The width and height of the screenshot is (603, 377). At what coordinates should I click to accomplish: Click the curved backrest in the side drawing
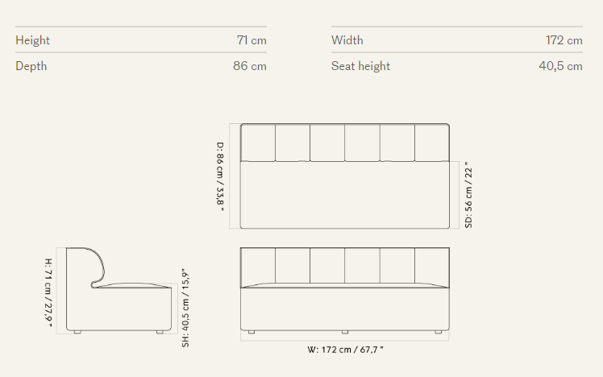[98, 266]
